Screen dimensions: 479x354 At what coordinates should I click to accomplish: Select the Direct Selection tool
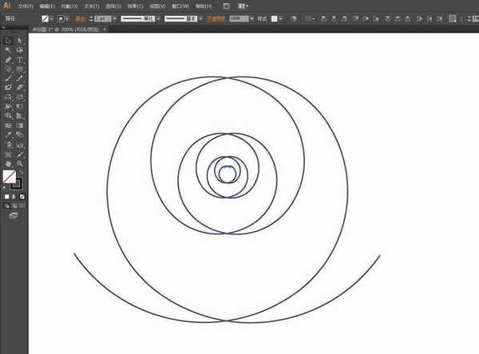click(x=20, y=40)
